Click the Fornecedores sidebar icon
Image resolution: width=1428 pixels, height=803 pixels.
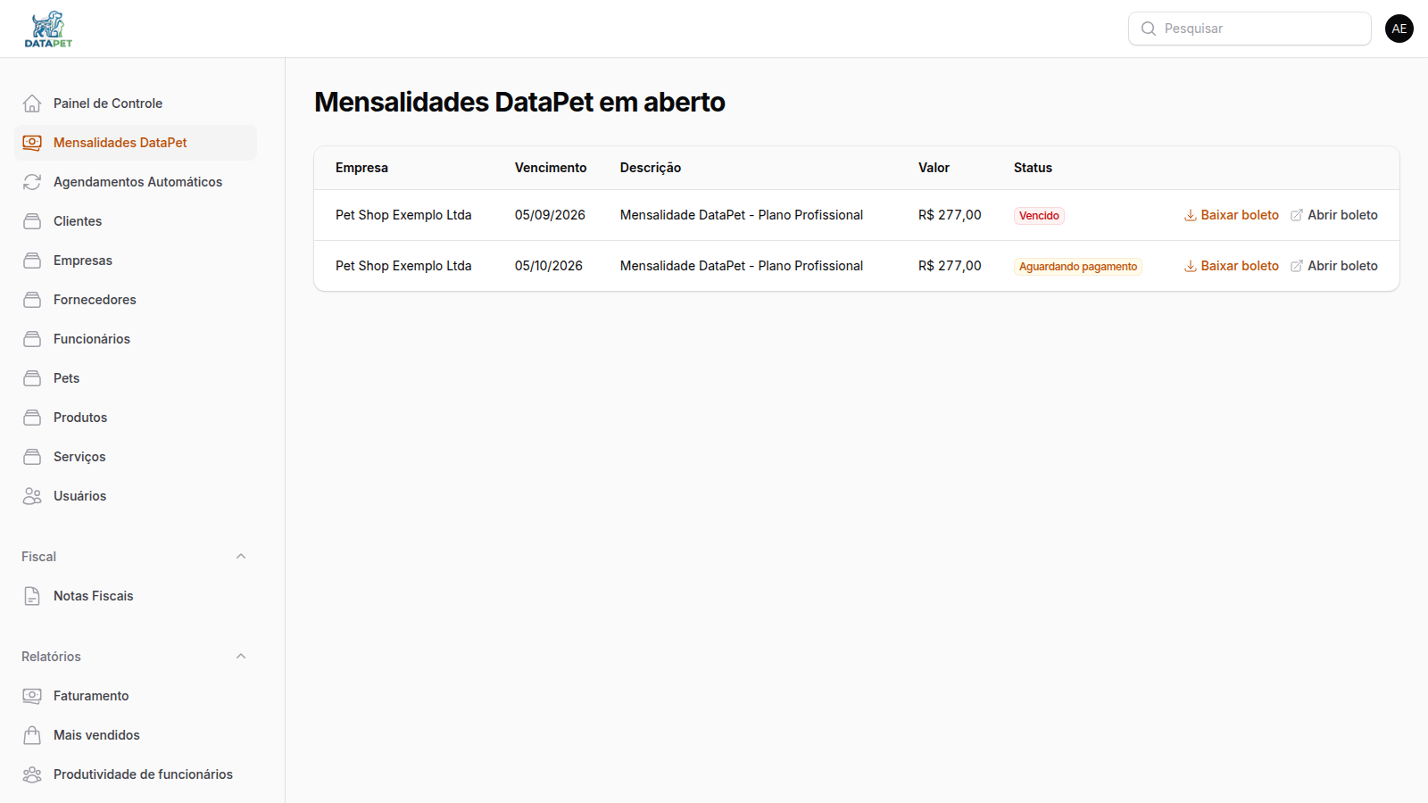(32, 300)
